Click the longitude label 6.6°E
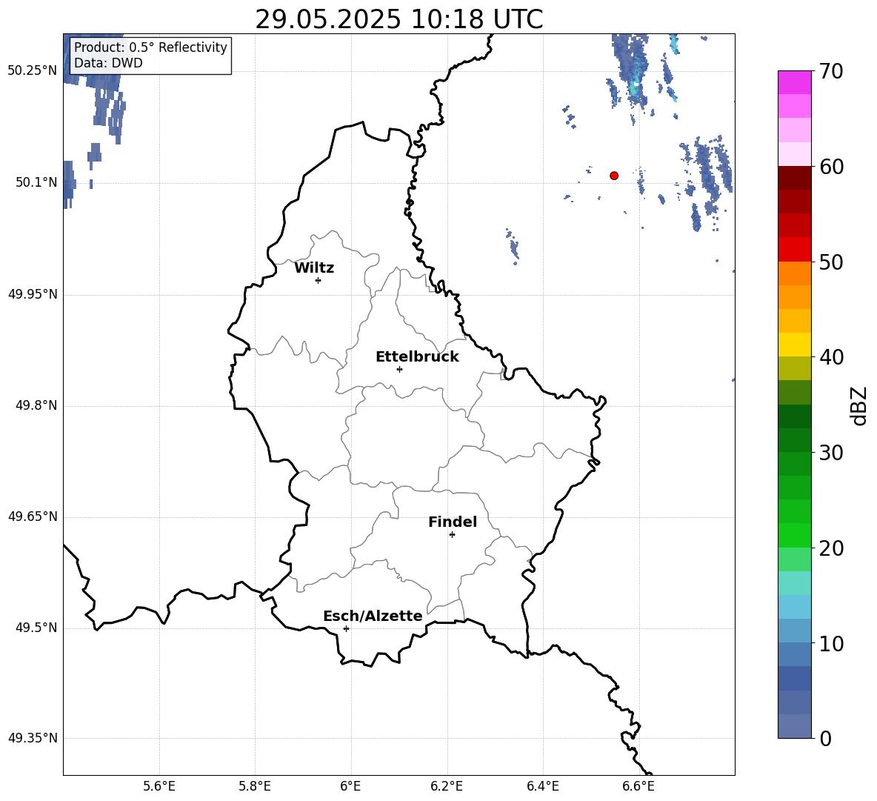The image size is (877, 801). (x=638, y=786)
